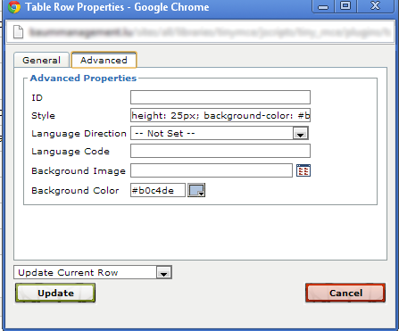Expand the Language Direction dropdown arrow
399x331 pixels.
pyautogui.click(x=300, y=134)
